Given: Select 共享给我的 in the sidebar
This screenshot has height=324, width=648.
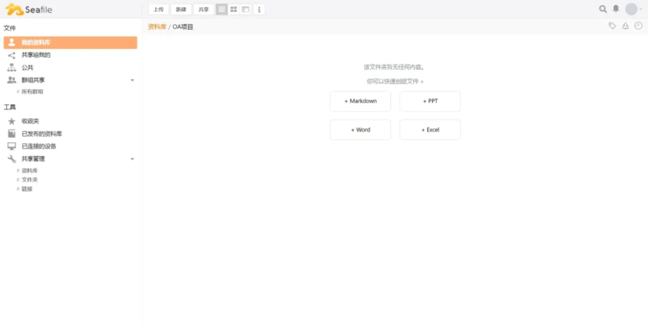Looking at the screenshot, I should tap(36, 55).
